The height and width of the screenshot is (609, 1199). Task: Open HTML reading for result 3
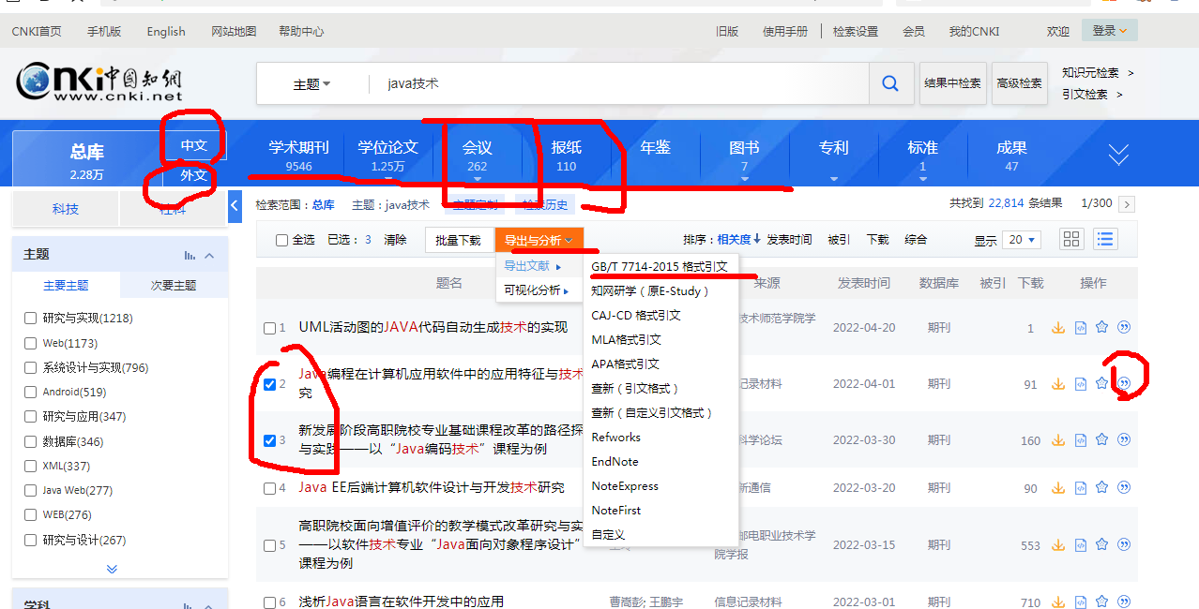tap(1081, 440)
